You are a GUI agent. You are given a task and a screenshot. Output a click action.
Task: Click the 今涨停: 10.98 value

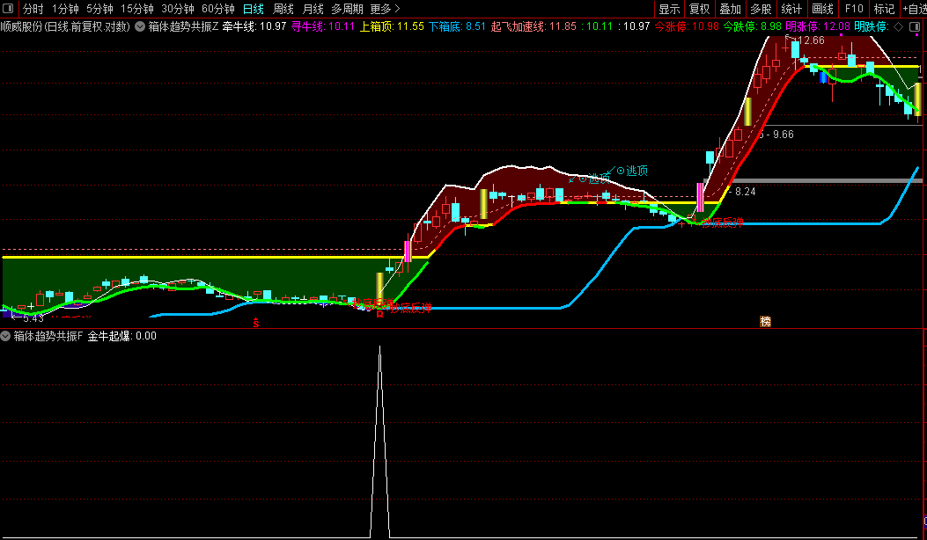(687, 26)
